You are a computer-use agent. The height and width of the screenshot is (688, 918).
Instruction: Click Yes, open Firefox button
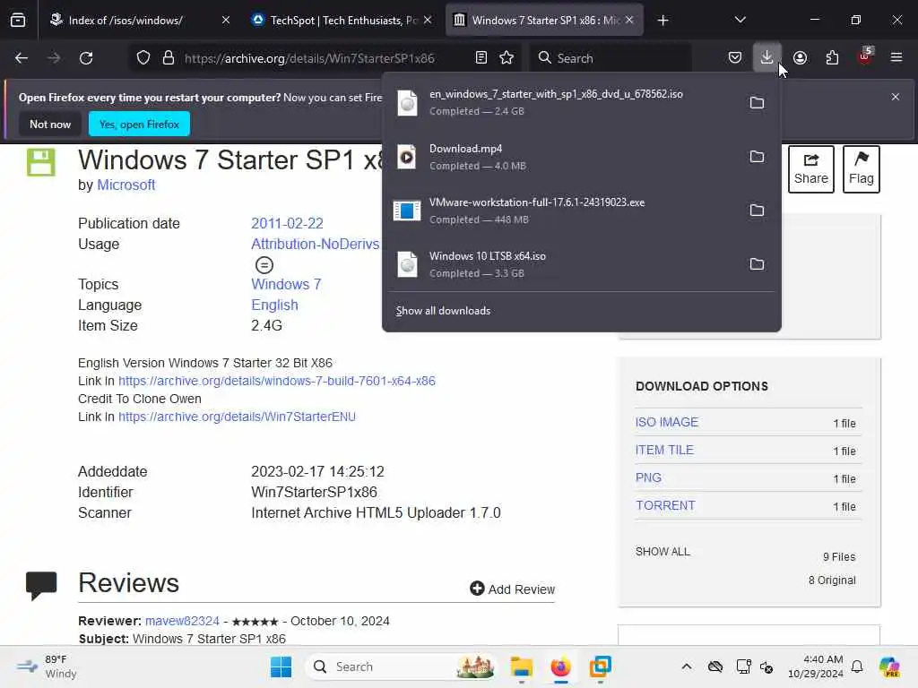(139, 124)
